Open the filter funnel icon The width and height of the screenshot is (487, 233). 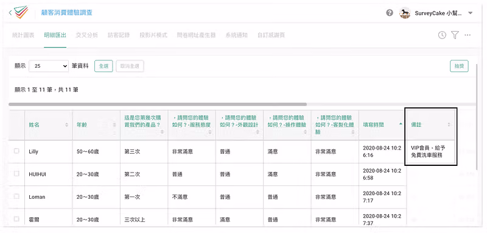455,35
